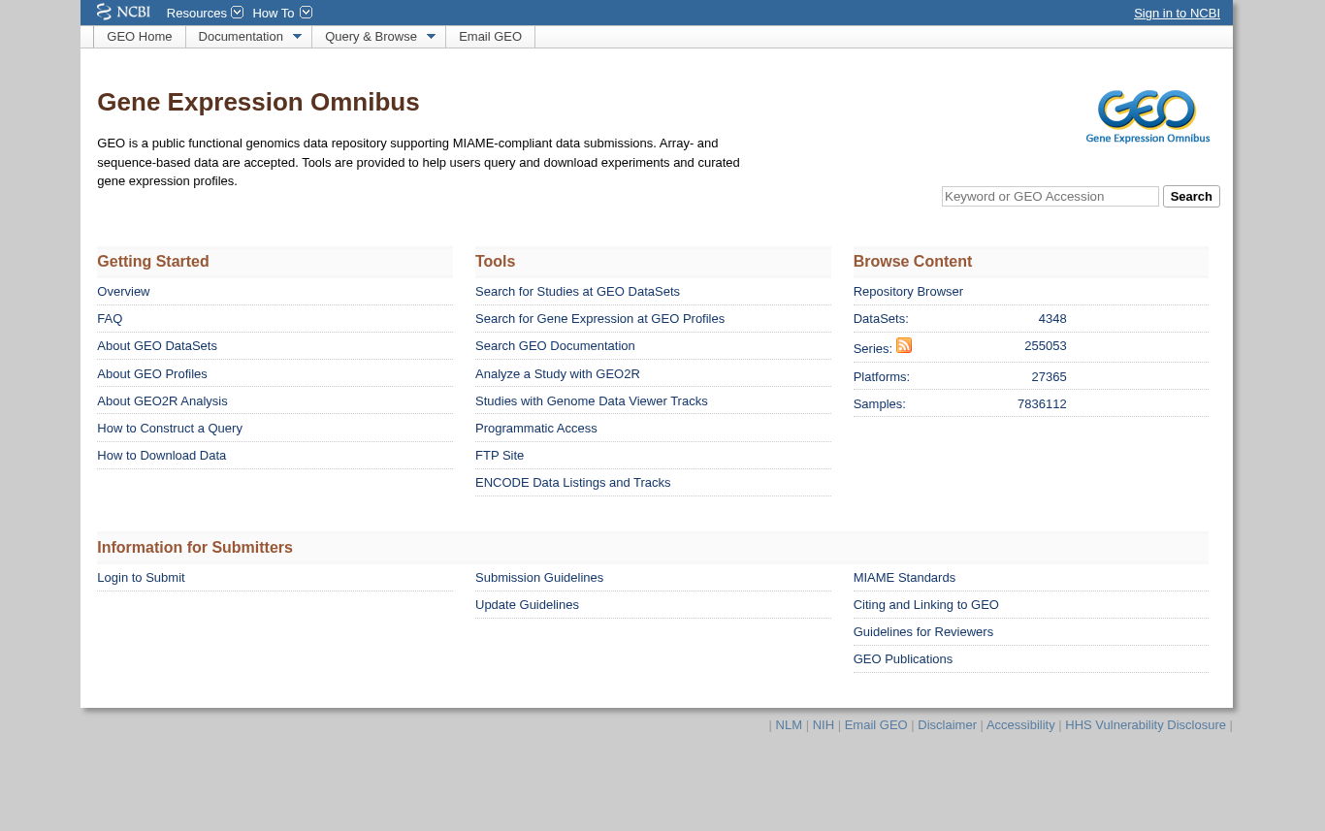Open the MIAME Standards link

(x=904, y=578)
